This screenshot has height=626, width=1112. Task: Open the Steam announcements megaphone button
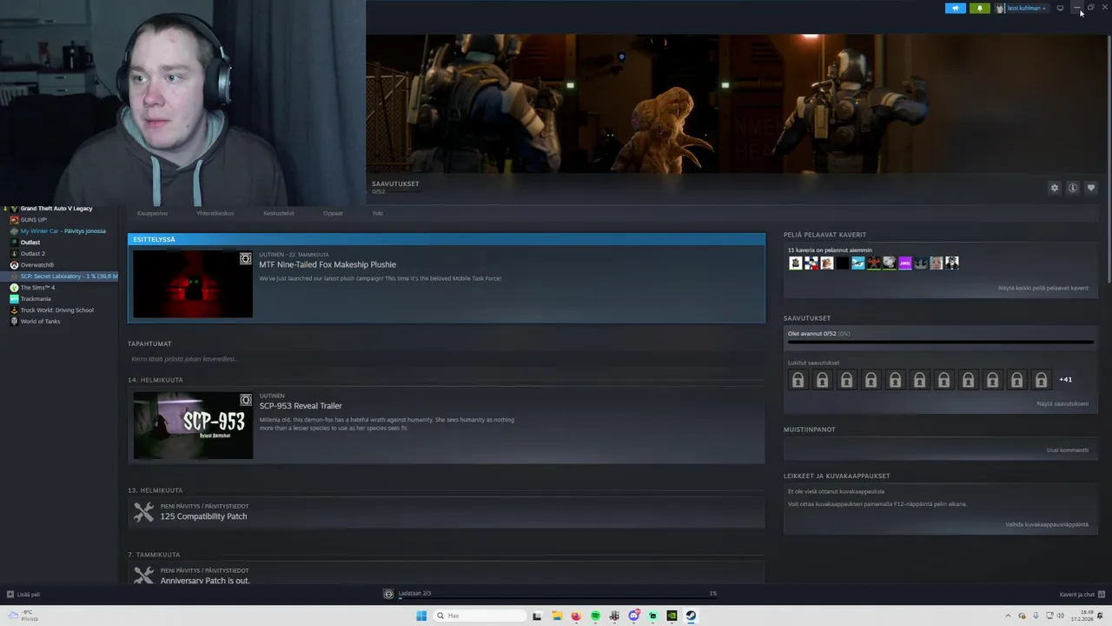(x=955, y=8)
